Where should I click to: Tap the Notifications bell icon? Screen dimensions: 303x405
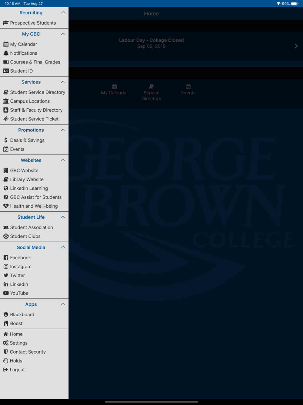click(x=6, y=53)
